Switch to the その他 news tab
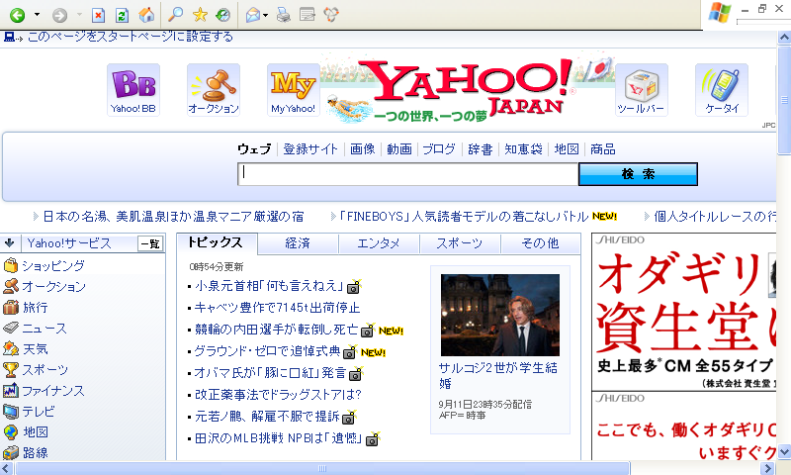791x475 pixels. pos(540,243)
